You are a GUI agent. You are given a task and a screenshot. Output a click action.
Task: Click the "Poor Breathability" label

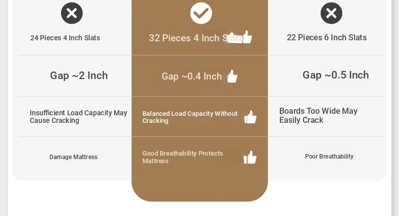click(x=329, y=157)
